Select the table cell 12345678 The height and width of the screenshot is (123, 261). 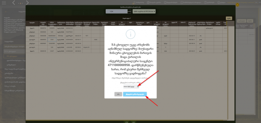[52, 28]
